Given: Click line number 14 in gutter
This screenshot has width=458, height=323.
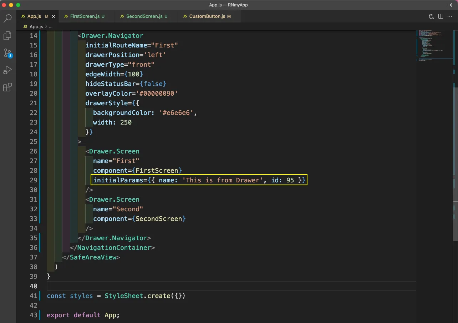Looking at the screenshot, I should (34, 36).
